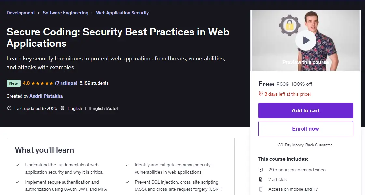The width and height of the screenshot is (365, 195).
Task: Click the on-demand video icon
Action: [x=261, y=170]
